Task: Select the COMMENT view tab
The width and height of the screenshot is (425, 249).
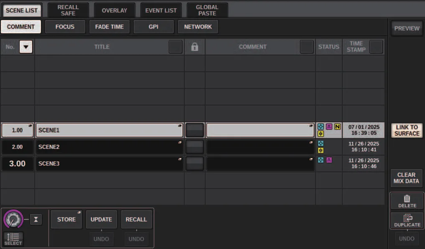Action: [x=21, y=27]
